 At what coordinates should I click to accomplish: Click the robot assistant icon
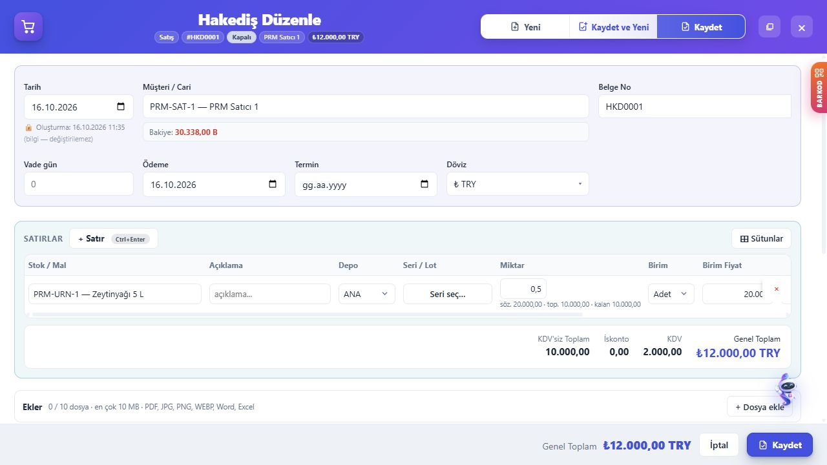(786, 389)
